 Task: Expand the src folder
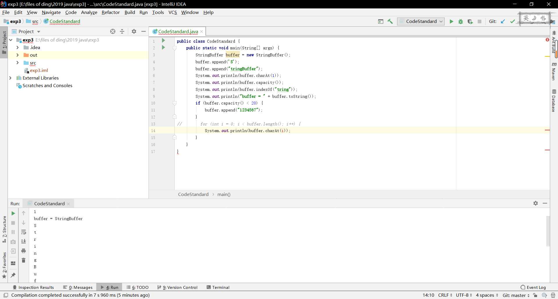pos(17,63)
